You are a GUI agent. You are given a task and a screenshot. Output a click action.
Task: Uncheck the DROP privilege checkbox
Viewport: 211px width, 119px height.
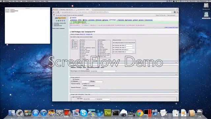(81, 46)
